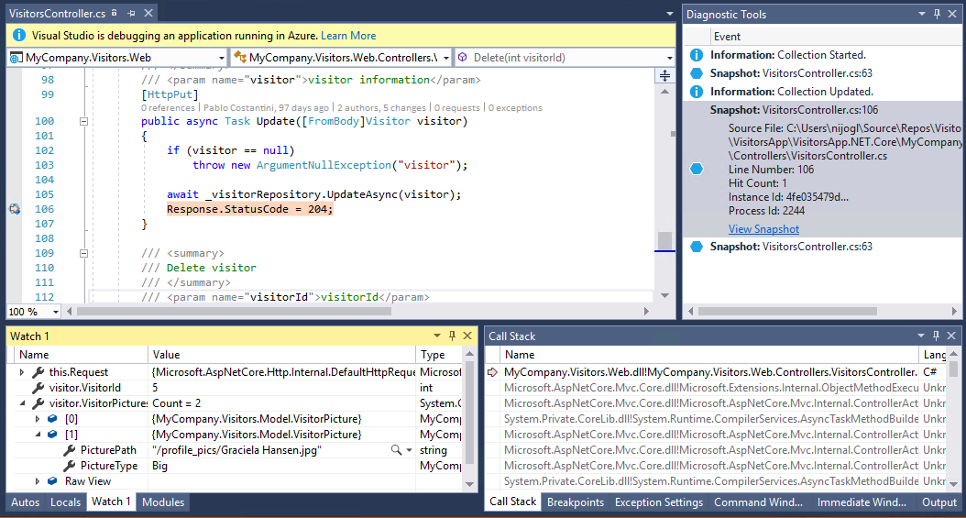
Task: Open the Delete(int visitorId) member dropdown
Action: 669,58
